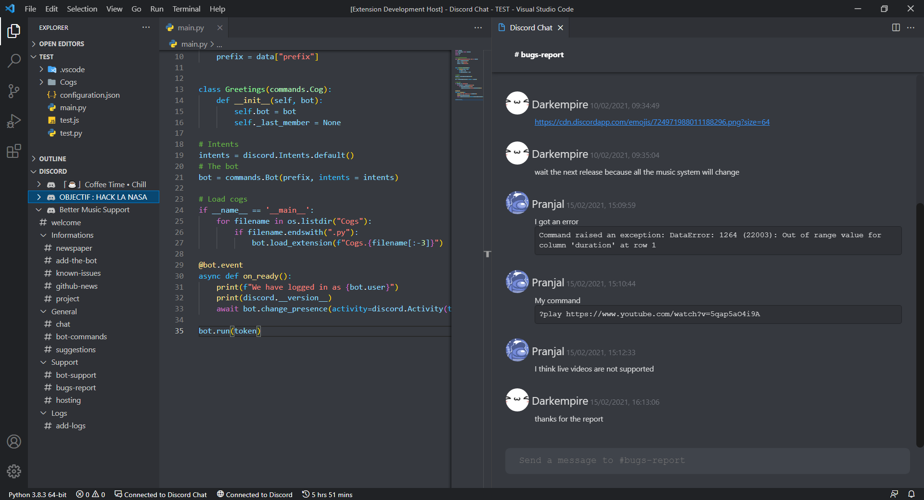Open the Manage gear icon
Image resolution: width=924 pixels, height=500 pixels.
tap(14, 471)
